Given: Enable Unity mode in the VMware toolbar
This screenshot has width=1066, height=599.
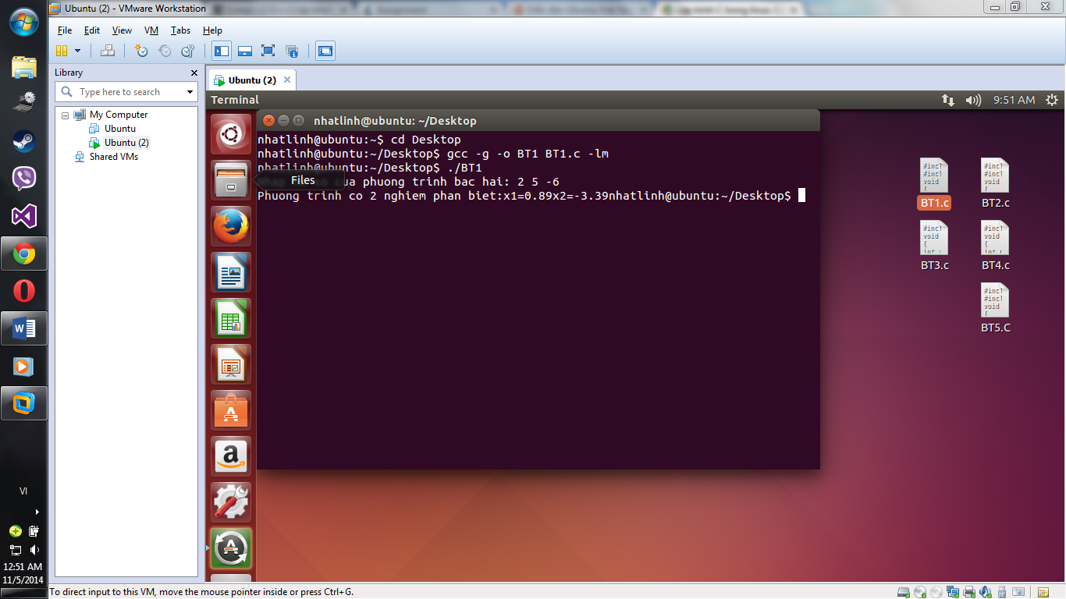Looking at the screenshot, I should (292, 50).
